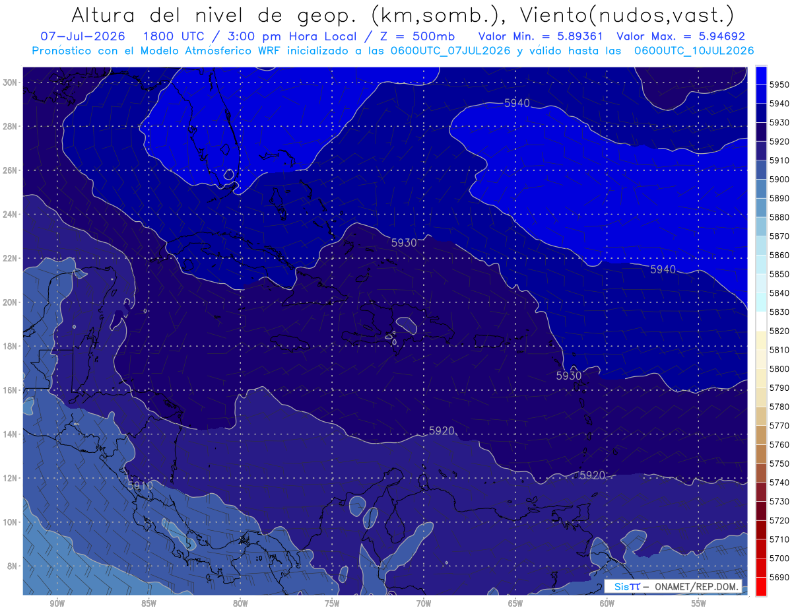The height and width of the screenshot is (612, 792).
Task: Click the 55W longitude axis label
Action: click(x=699, y=603)
